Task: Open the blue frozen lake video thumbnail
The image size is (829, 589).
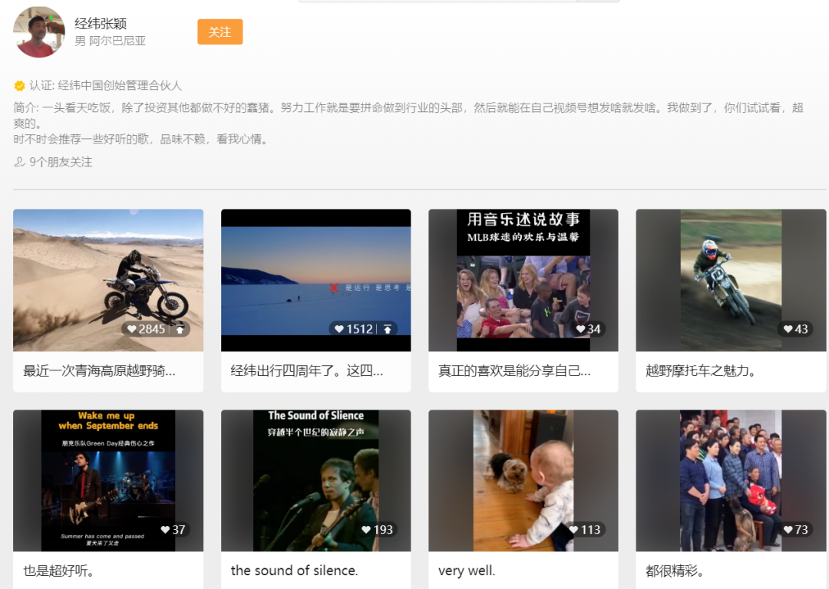Action: 315,280
